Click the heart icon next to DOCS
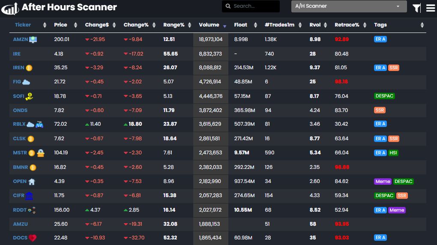Image resolution: width=437 pixels, height=245 pixels. pyautogui.click(x=33, y=238)
